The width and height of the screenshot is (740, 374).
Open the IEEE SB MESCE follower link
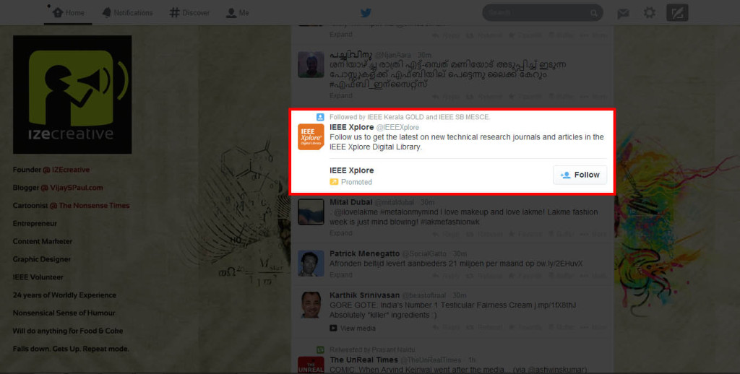pyautogui.click(x=464, y=117)
